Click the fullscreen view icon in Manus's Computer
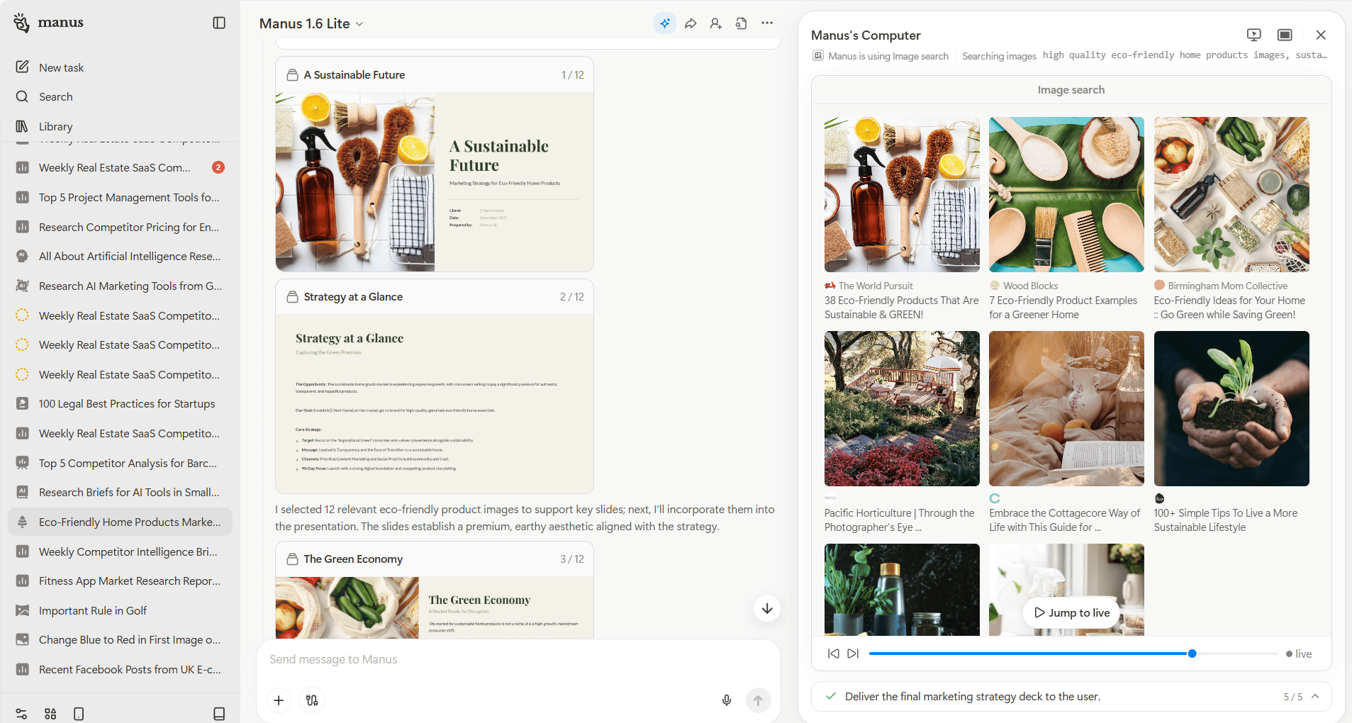This screenshot has height=723, width=1352. pos(1285,35)
